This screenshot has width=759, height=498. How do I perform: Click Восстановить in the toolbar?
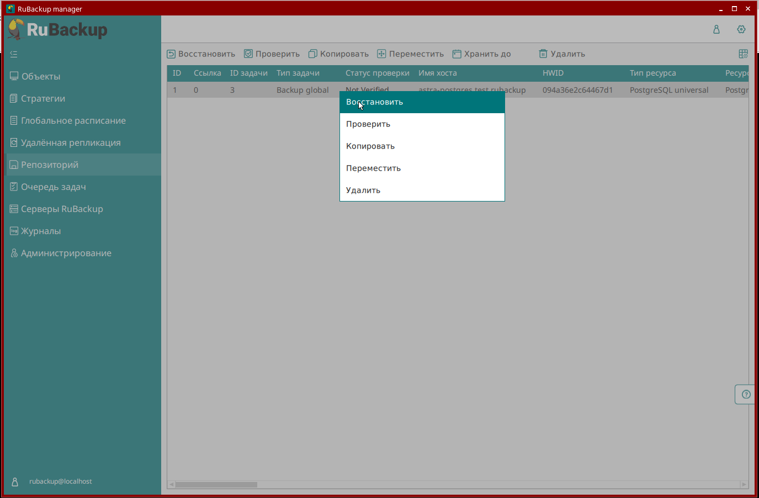(x=201, y=54)
